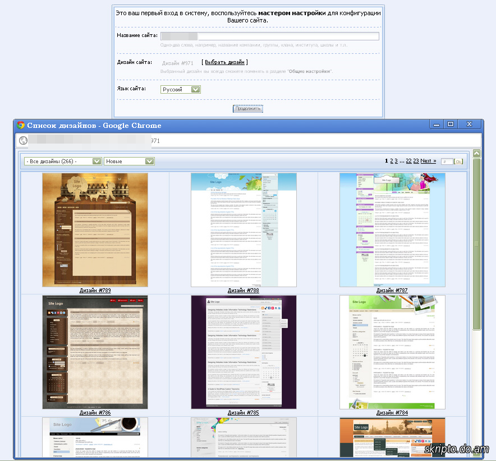Screen dimensions: 496x461
Task: Click the 'Дизайн #786' caption link
Action: pos(95,413)
